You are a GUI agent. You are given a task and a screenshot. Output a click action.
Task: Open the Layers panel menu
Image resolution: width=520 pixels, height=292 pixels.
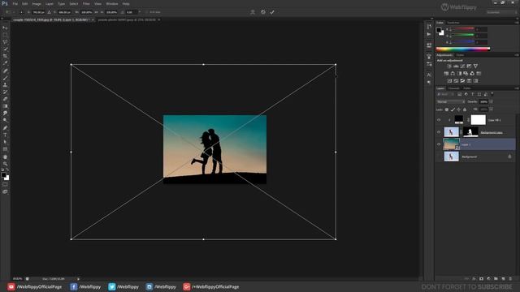517,88
